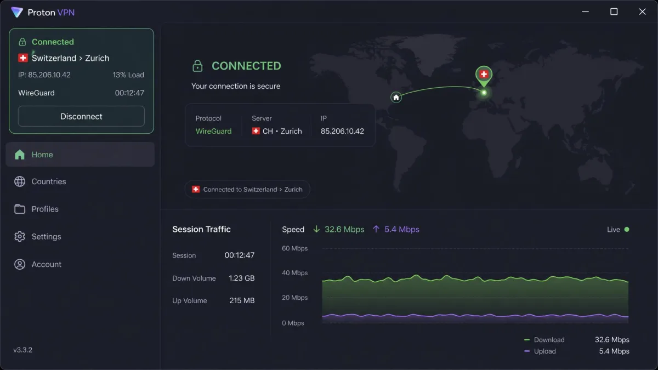Click the IP value 85.206.10.42 in info card
This screenshot has width=658, height=370.
tap(342, 131)
